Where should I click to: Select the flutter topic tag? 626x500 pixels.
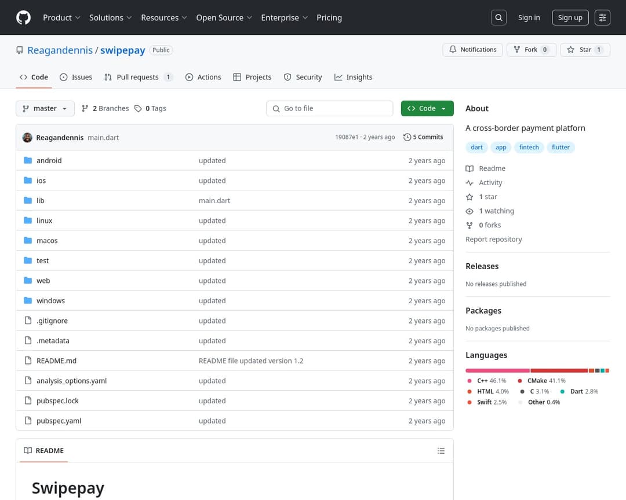[x=561, y=147]
